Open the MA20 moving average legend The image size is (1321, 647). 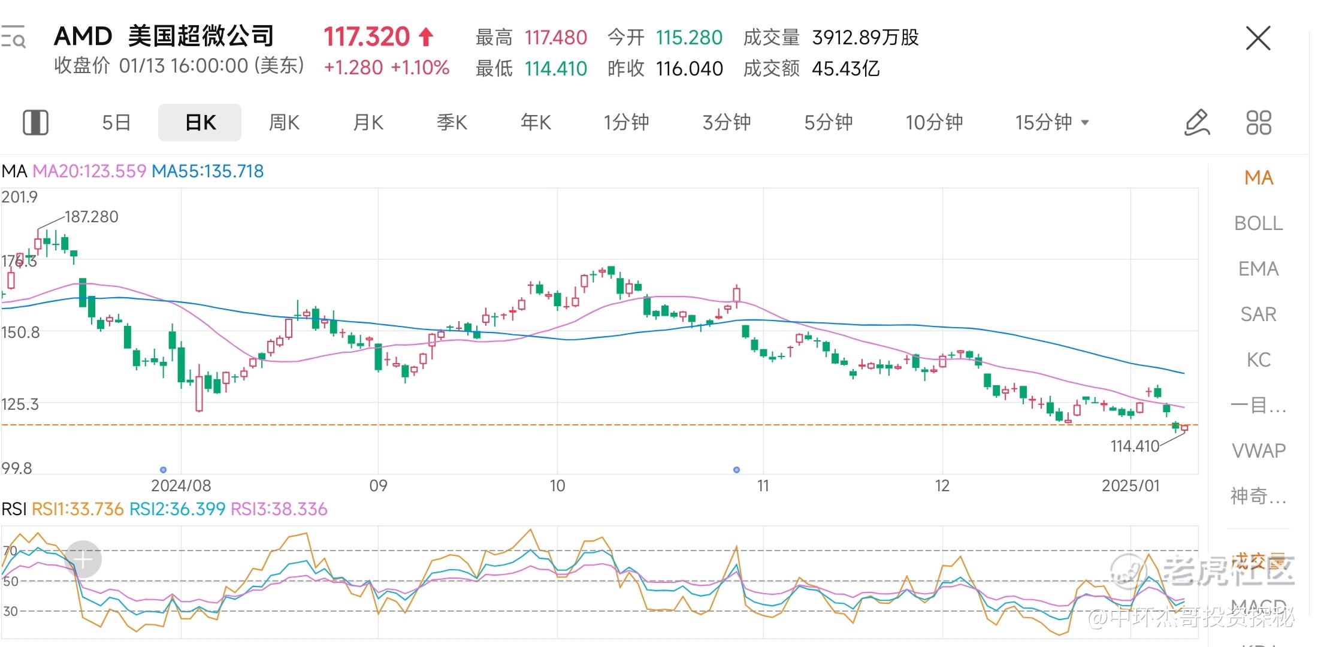coord(89,171)
